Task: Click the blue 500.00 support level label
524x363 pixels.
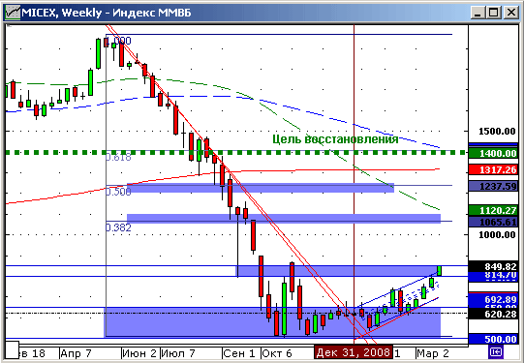Action: coord(493,339)
